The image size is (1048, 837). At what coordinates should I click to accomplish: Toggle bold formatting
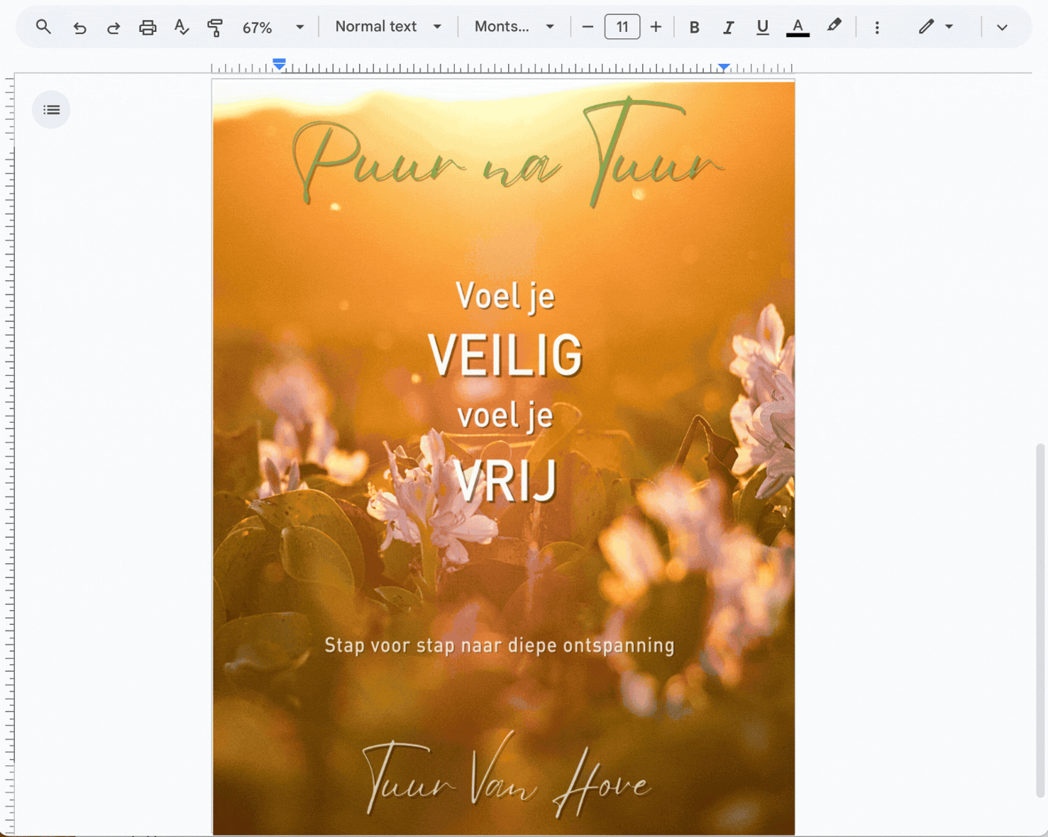click(x=694, y=27)
